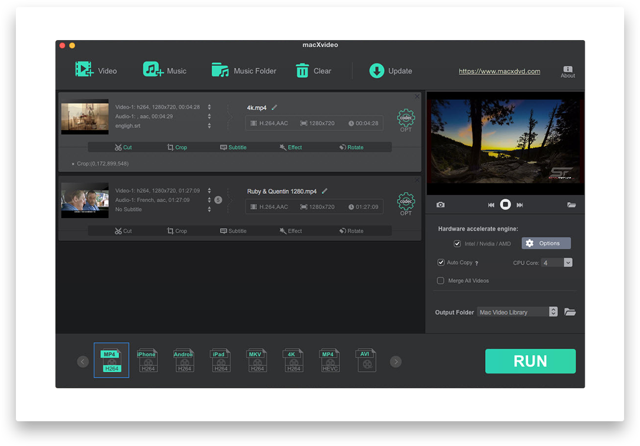Choose the 4K H264 output profile
This screenshot has width=640, height=446.
point(293,360)
